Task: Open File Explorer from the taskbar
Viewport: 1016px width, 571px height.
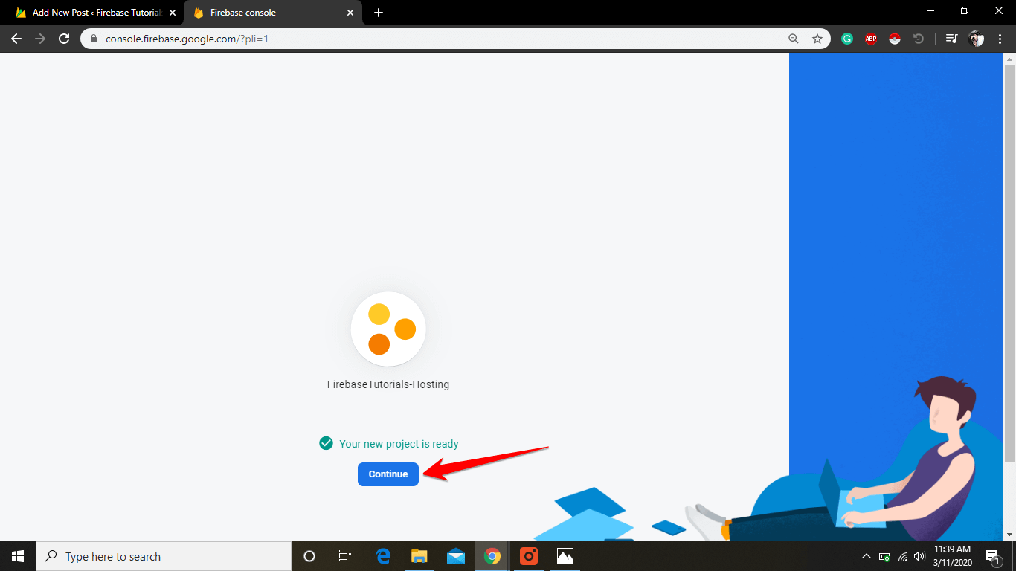Action: click(x=419, y=556)
